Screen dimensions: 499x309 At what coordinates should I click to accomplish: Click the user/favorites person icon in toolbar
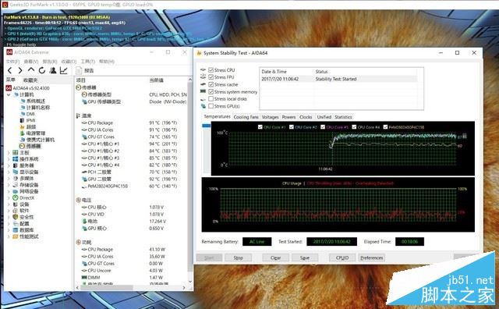click(53, 70)
